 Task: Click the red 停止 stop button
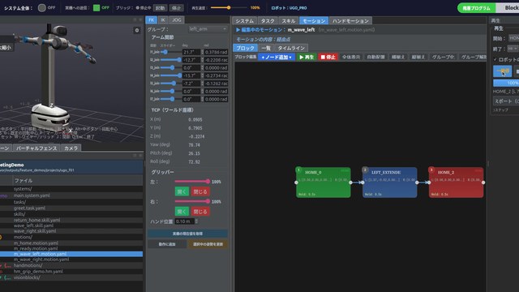[328, 57]
